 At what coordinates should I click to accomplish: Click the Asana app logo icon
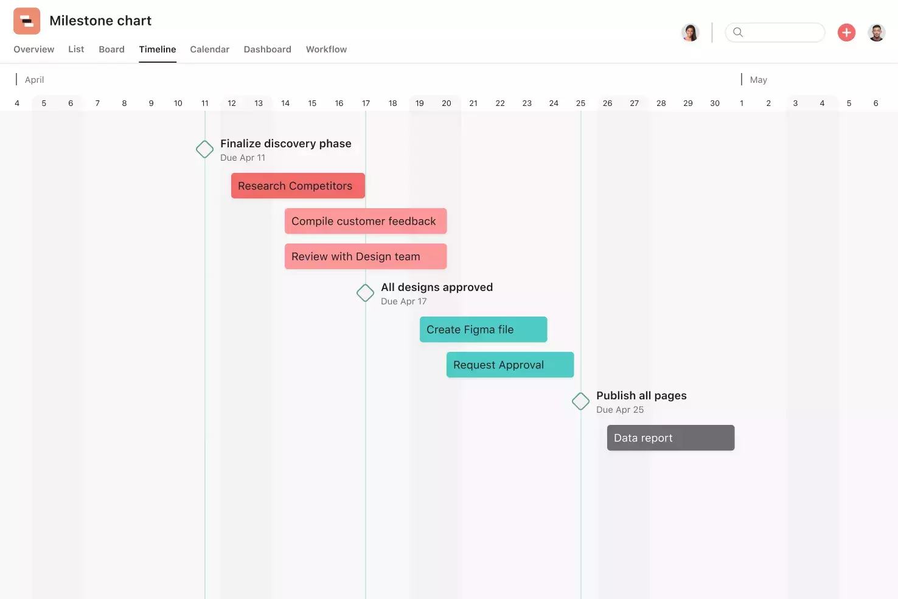(26, 20)
